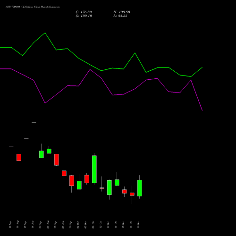The height and width of the screenshot is (236, 236).
Task: Click the last green candle above 19 Oct
Action: (140, 188)
